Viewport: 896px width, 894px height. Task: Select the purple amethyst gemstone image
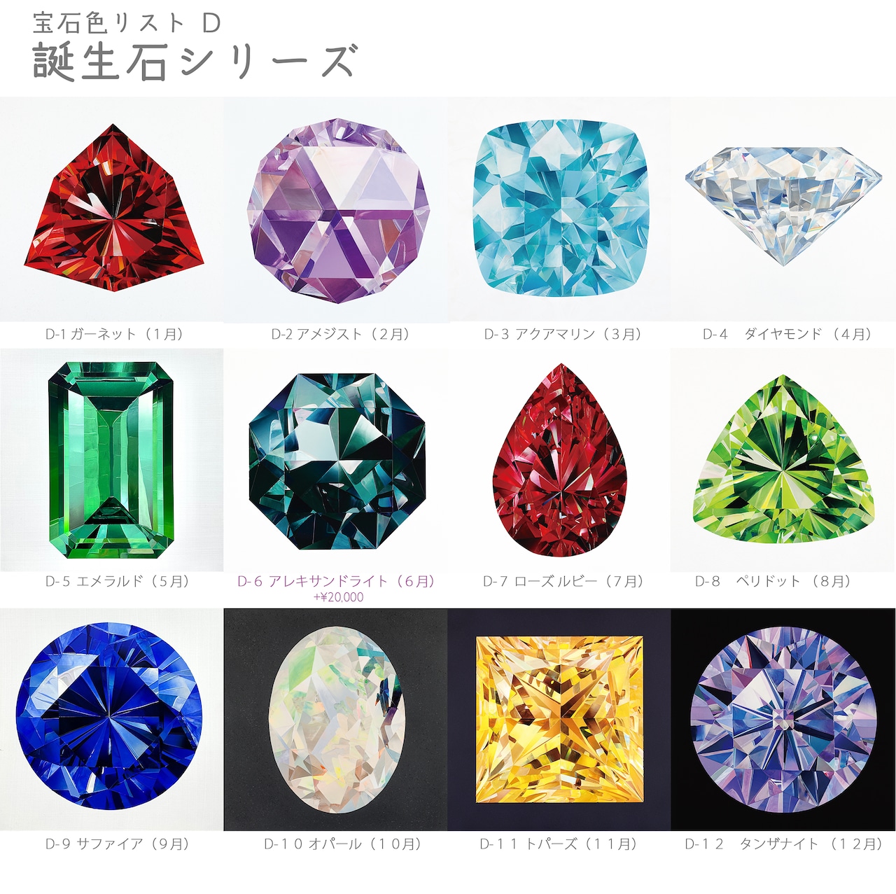click(336, 209)
